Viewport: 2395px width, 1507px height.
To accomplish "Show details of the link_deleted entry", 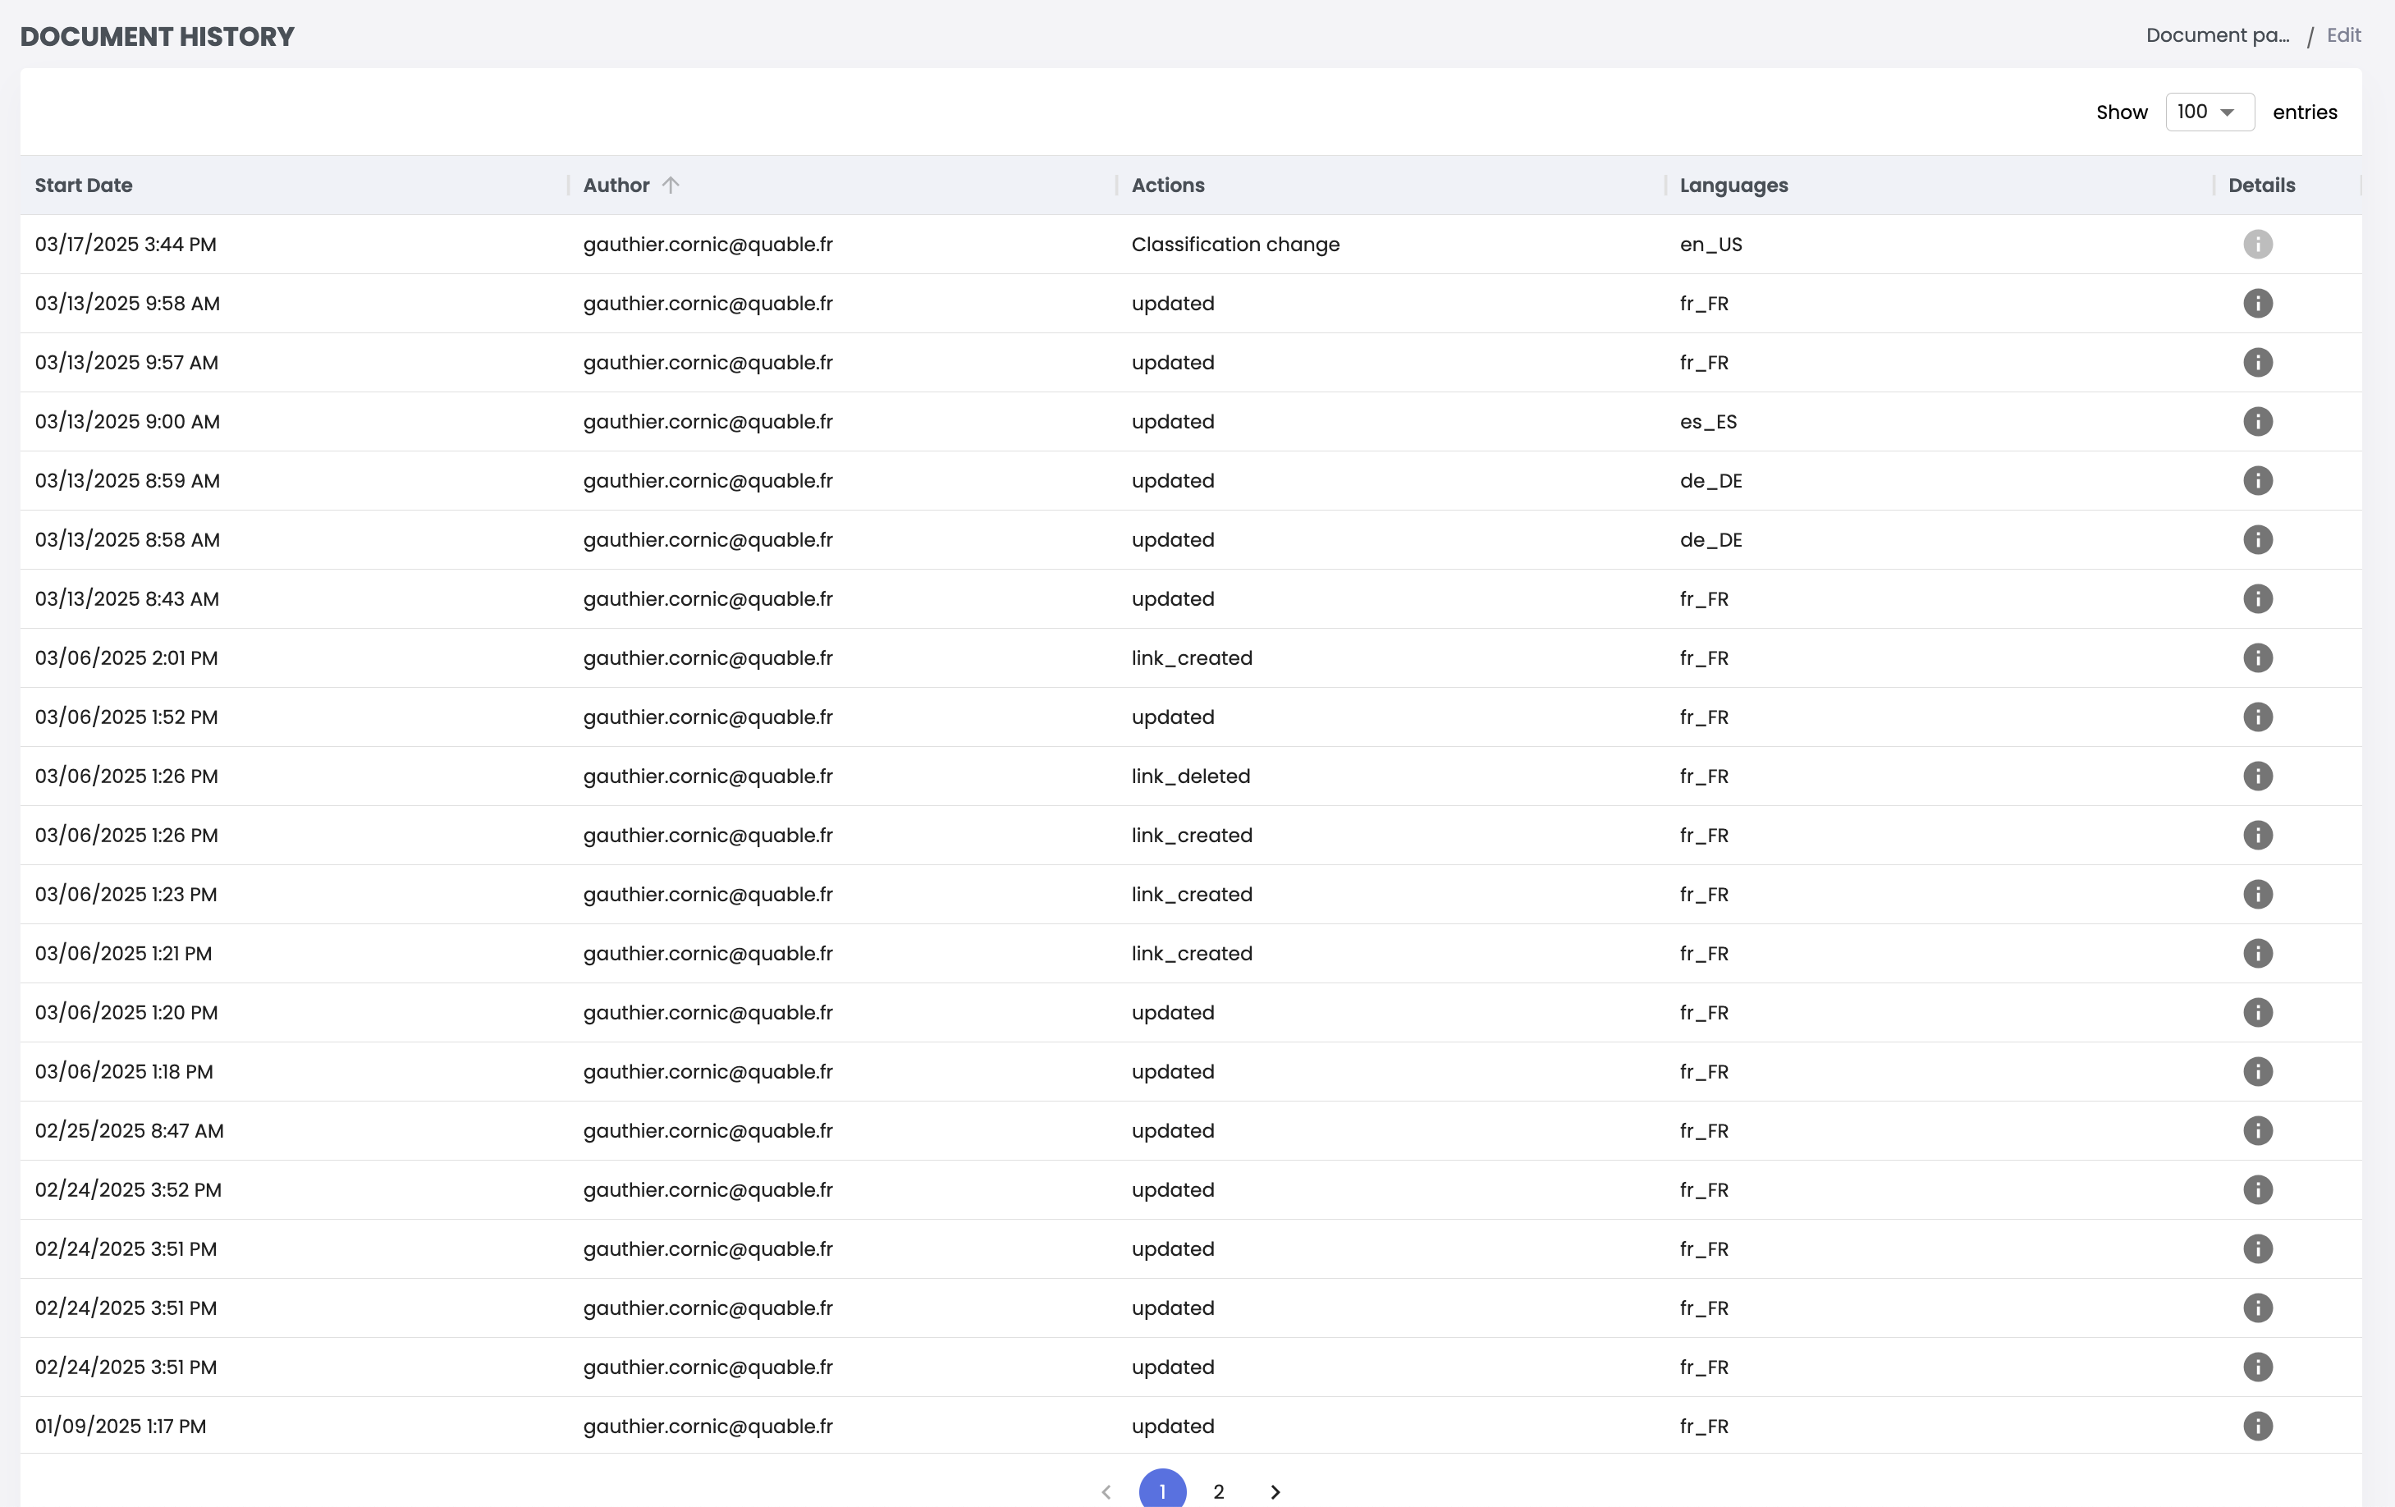I will click(x=2257, y=776).
